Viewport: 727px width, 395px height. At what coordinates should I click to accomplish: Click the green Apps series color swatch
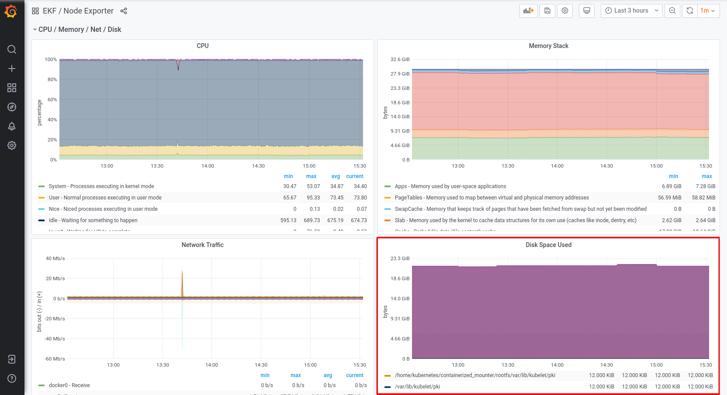[388, 186]
